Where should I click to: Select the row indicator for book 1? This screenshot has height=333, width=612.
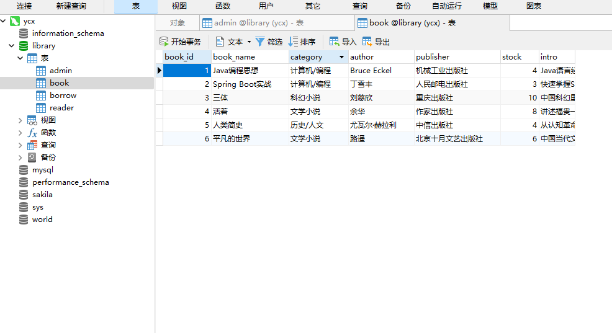pos(160,71)
